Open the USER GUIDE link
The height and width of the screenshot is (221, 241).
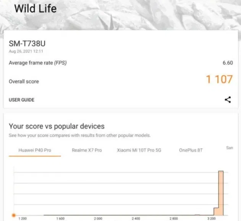[x=21, y=100]
